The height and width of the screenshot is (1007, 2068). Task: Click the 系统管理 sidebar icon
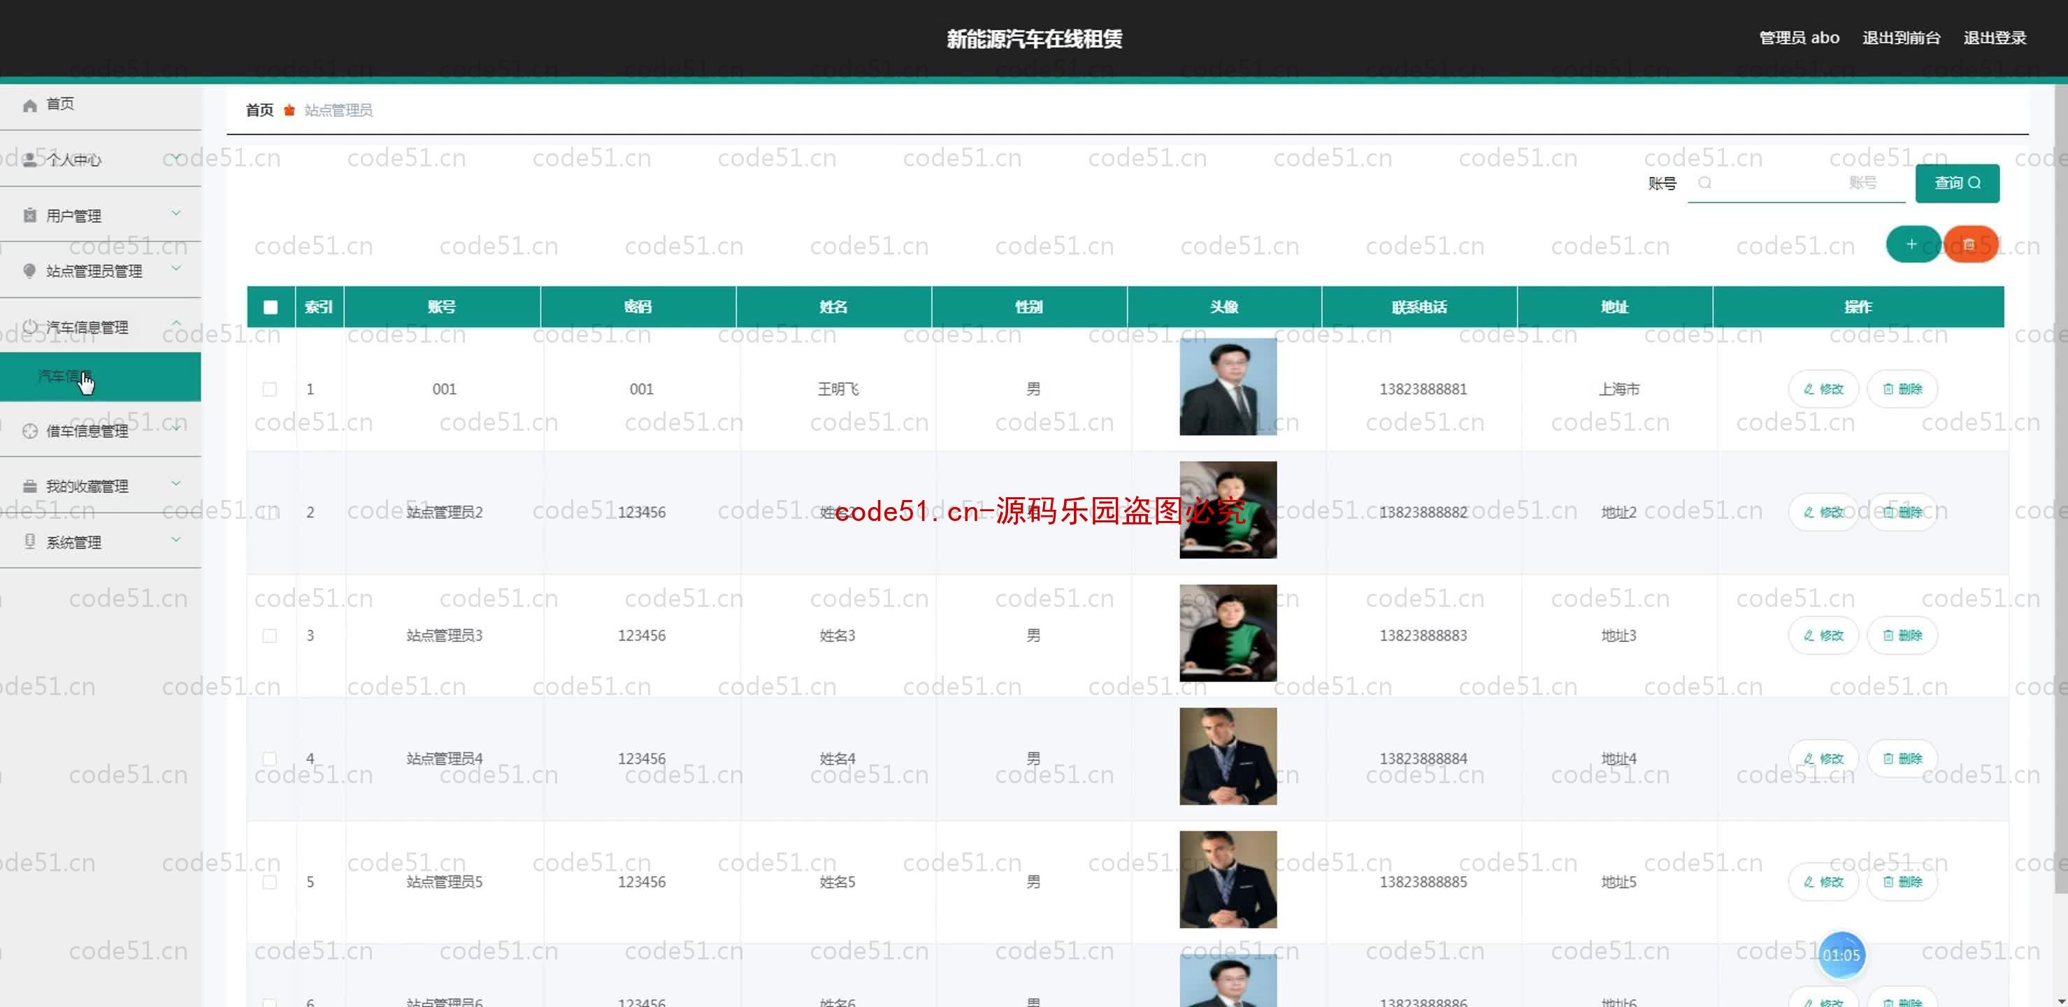[x=29, y=542]
